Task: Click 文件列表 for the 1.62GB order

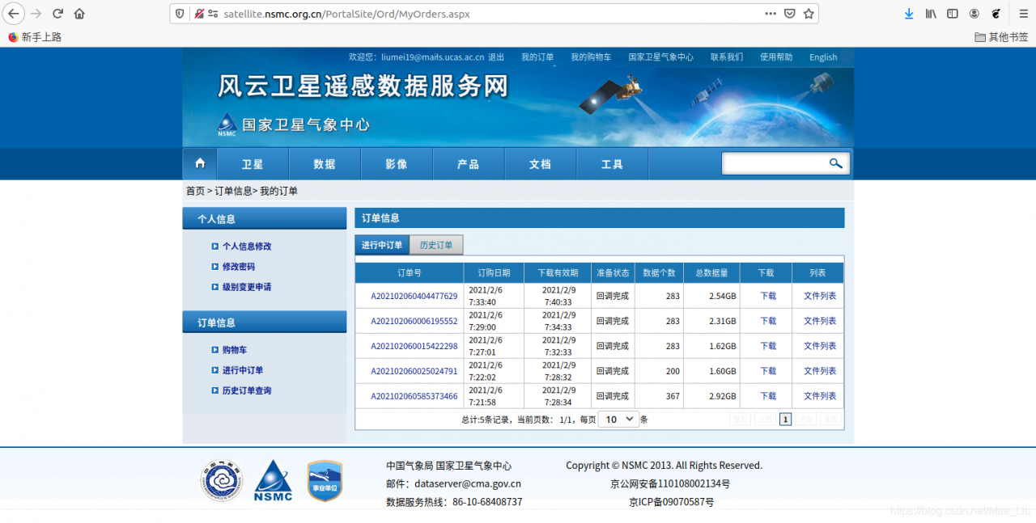Action: pyautogui.click(x=820, y=346)
